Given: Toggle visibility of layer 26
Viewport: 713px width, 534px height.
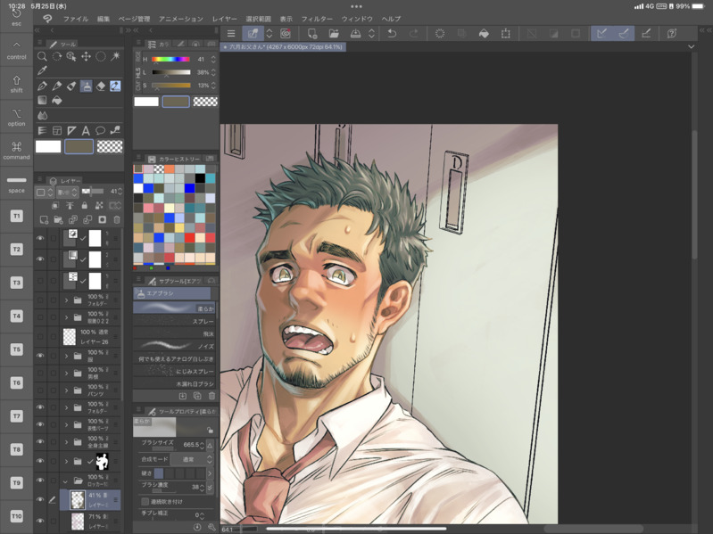Looking at the screenshot, I should (x=40, y=337).
